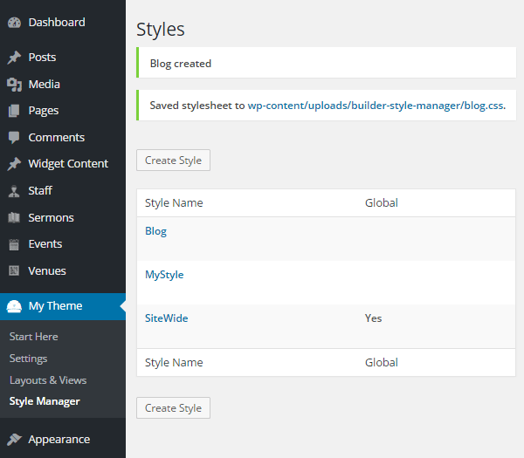Open the Appearance menu
Image resolution: width=524 pixels, height=458 pixels.
click(63, 440)
